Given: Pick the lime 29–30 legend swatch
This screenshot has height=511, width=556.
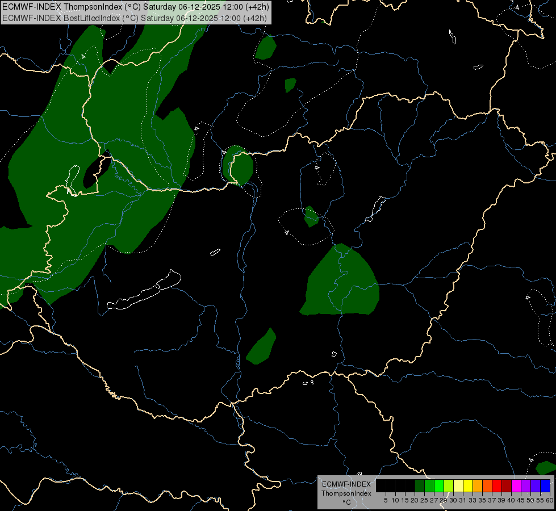Looking at the screenshot, I should [x=449, y=485].
